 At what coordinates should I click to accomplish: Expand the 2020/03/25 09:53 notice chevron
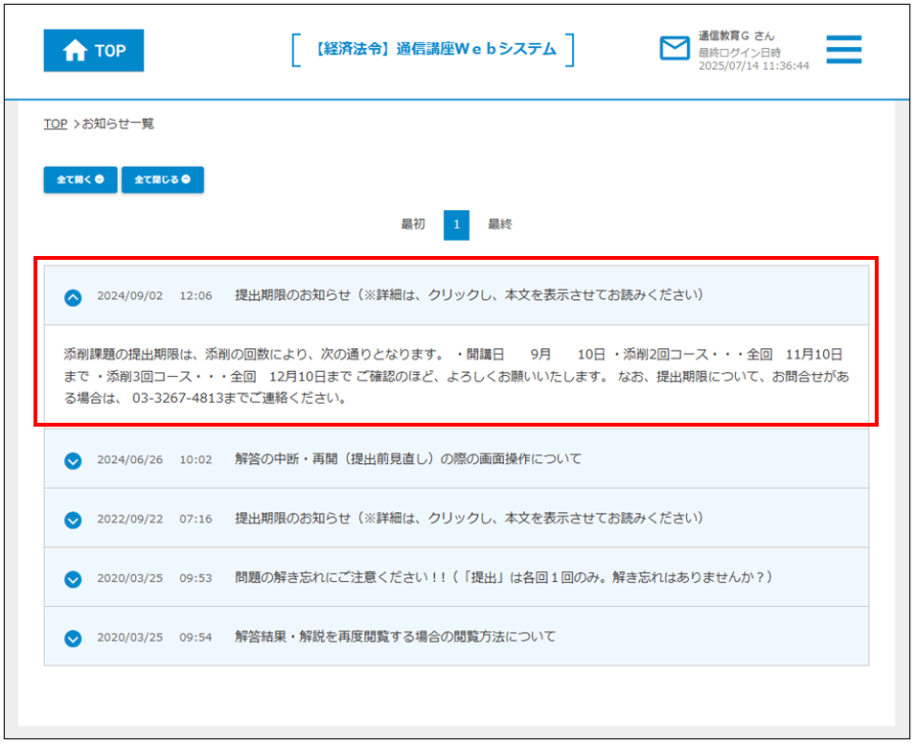pos(73,579)
